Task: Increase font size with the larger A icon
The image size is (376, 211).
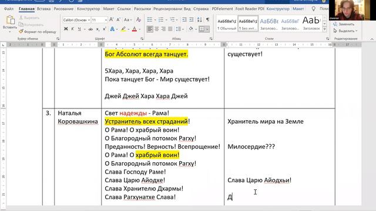Action: pyautogui.click(x=111, y=19)
